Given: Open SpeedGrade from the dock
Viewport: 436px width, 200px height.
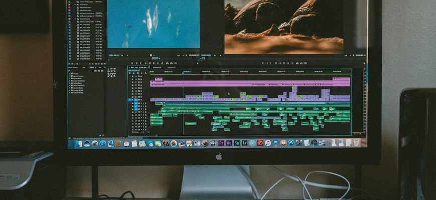Looking at the screenshot, I should coord(237,143).
